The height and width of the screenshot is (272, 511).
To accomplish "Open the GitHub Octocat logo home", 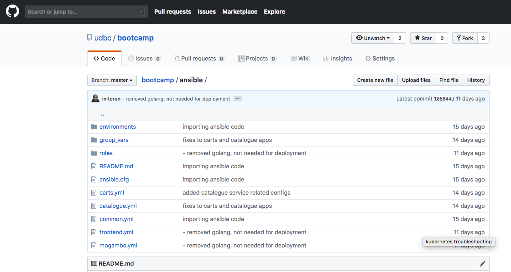I will (12, 11).
